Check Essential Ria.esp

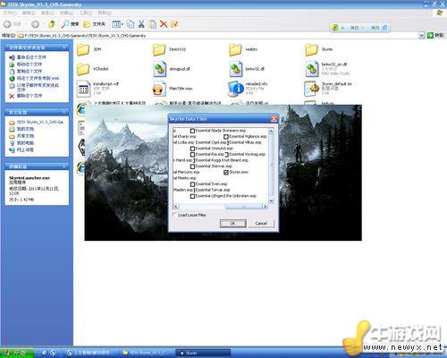tap(192, 154)
